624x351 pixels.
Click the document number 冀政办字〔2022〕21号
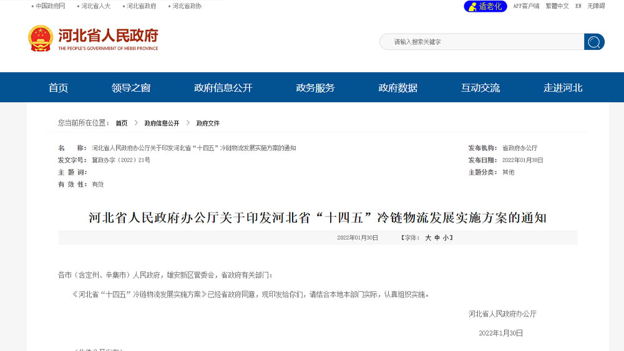pos(121,160)
